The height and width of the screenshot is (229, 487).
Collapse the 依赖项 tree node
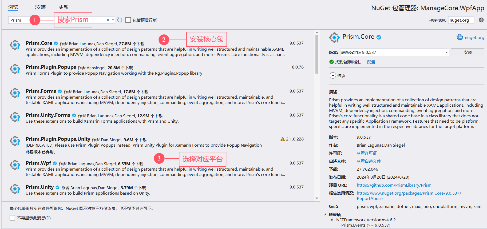(x=325, y=214)
